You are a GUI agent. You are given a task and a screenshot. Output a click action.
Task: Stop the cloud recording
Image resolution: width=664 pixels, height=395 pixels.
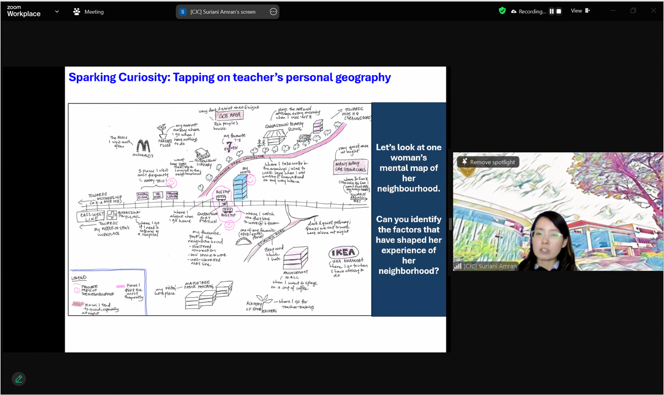[559, 11]
